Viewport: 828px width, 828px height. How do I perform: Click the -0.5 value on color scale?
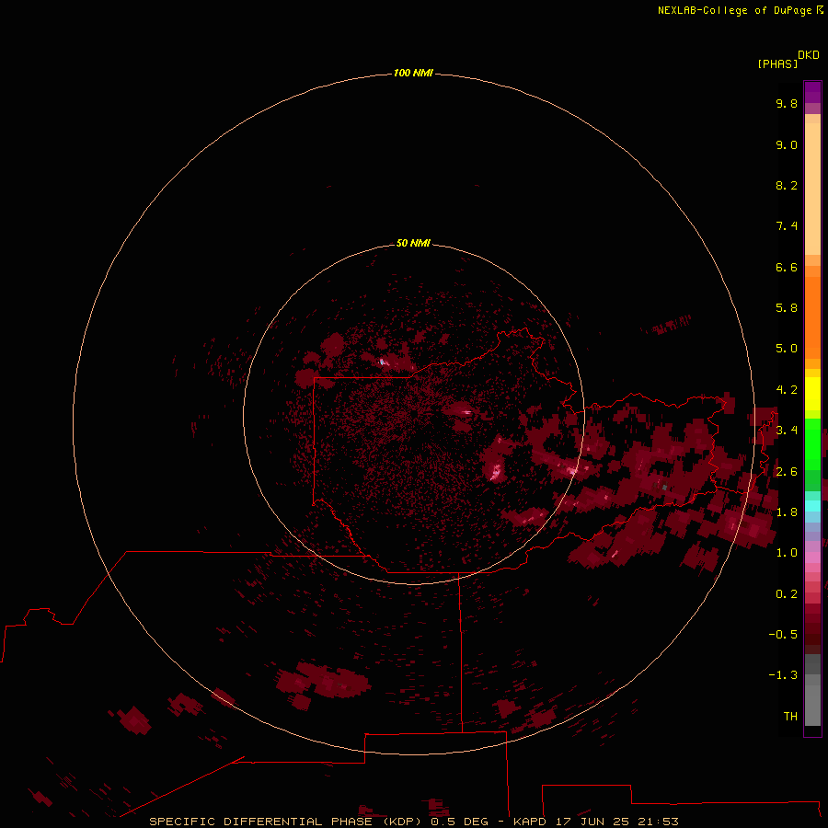pyautogui.click(x=783, y=635)
